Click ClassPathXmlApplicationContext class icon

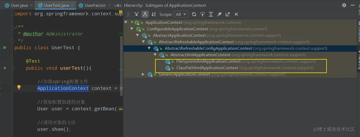pos(168,68)
